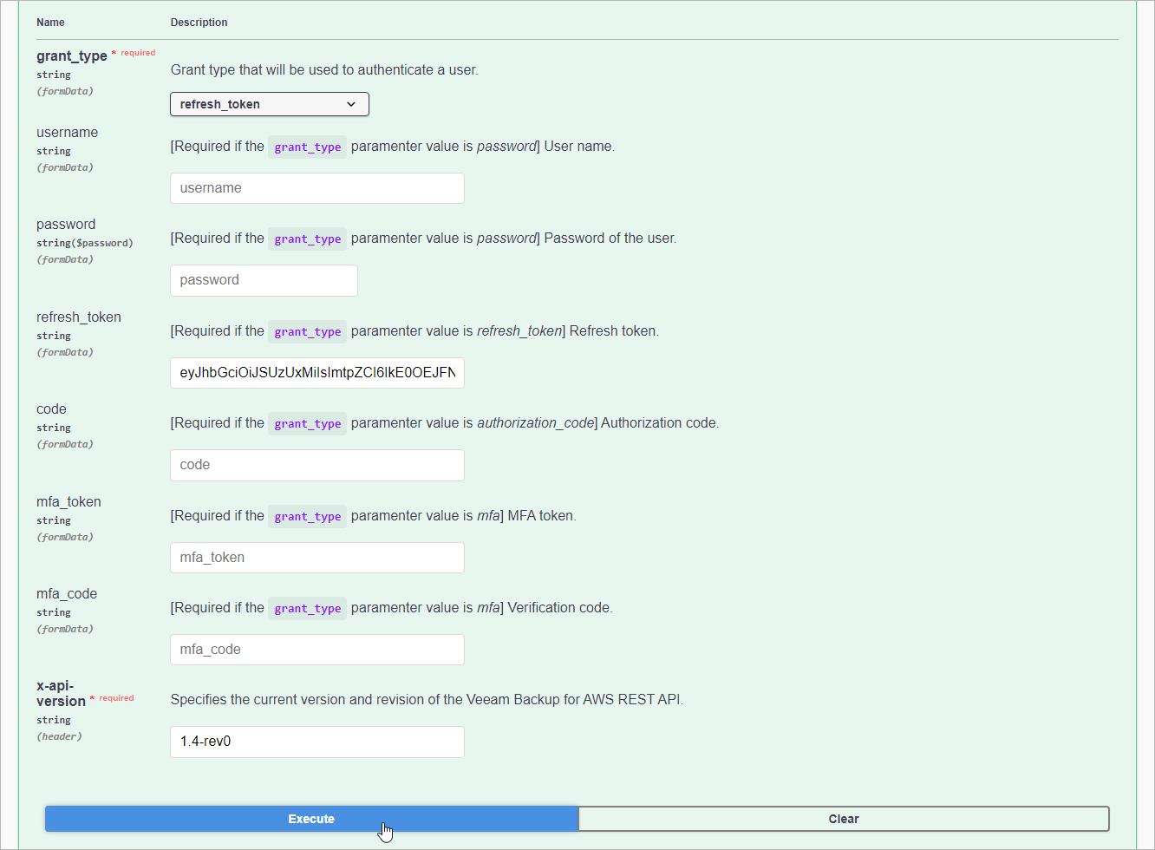
Task: Click the mfa_token input field
Action: (x=316, y=558)
